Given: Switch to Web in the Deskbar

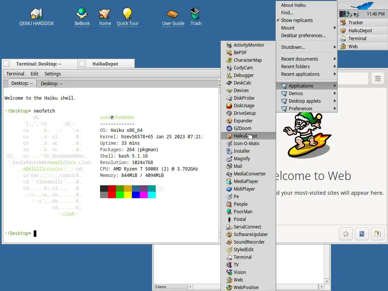Looking at the screenshot, I should click(x=363, y=46).
